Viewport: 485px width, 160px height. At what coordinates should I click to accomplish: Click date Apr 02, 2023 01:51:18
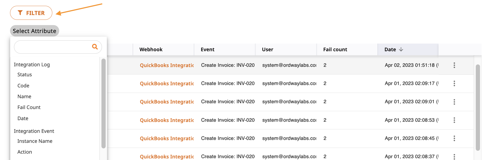tap(412, 65)
